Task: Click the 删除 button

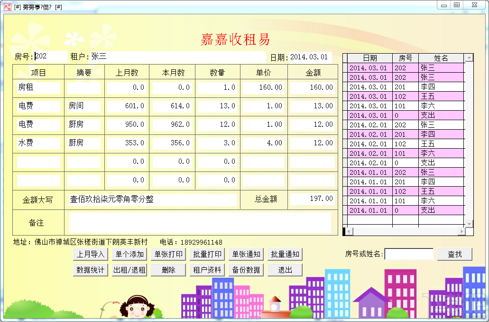Action: tap(168, 270)
